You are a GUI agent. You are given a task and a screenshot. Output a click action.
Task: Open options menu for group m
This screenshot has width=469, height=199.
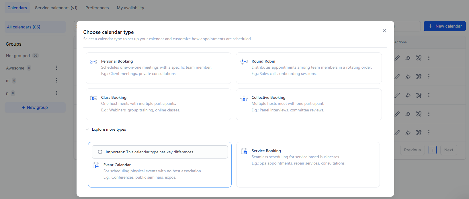57,80
